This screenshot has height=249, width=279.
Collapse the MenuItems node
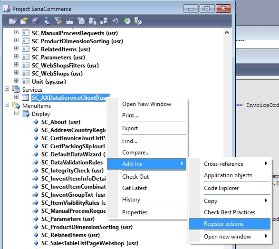point(7,105)
